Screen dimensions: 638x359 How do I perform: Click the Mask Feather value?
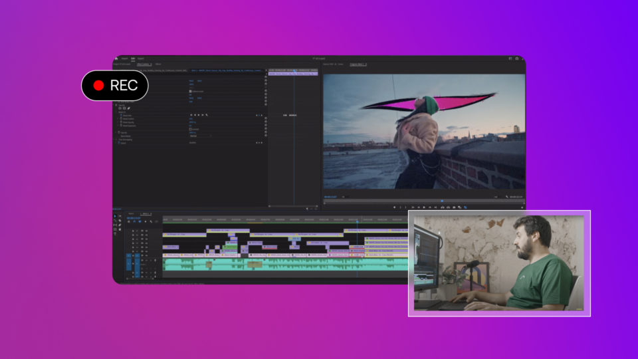191,119
